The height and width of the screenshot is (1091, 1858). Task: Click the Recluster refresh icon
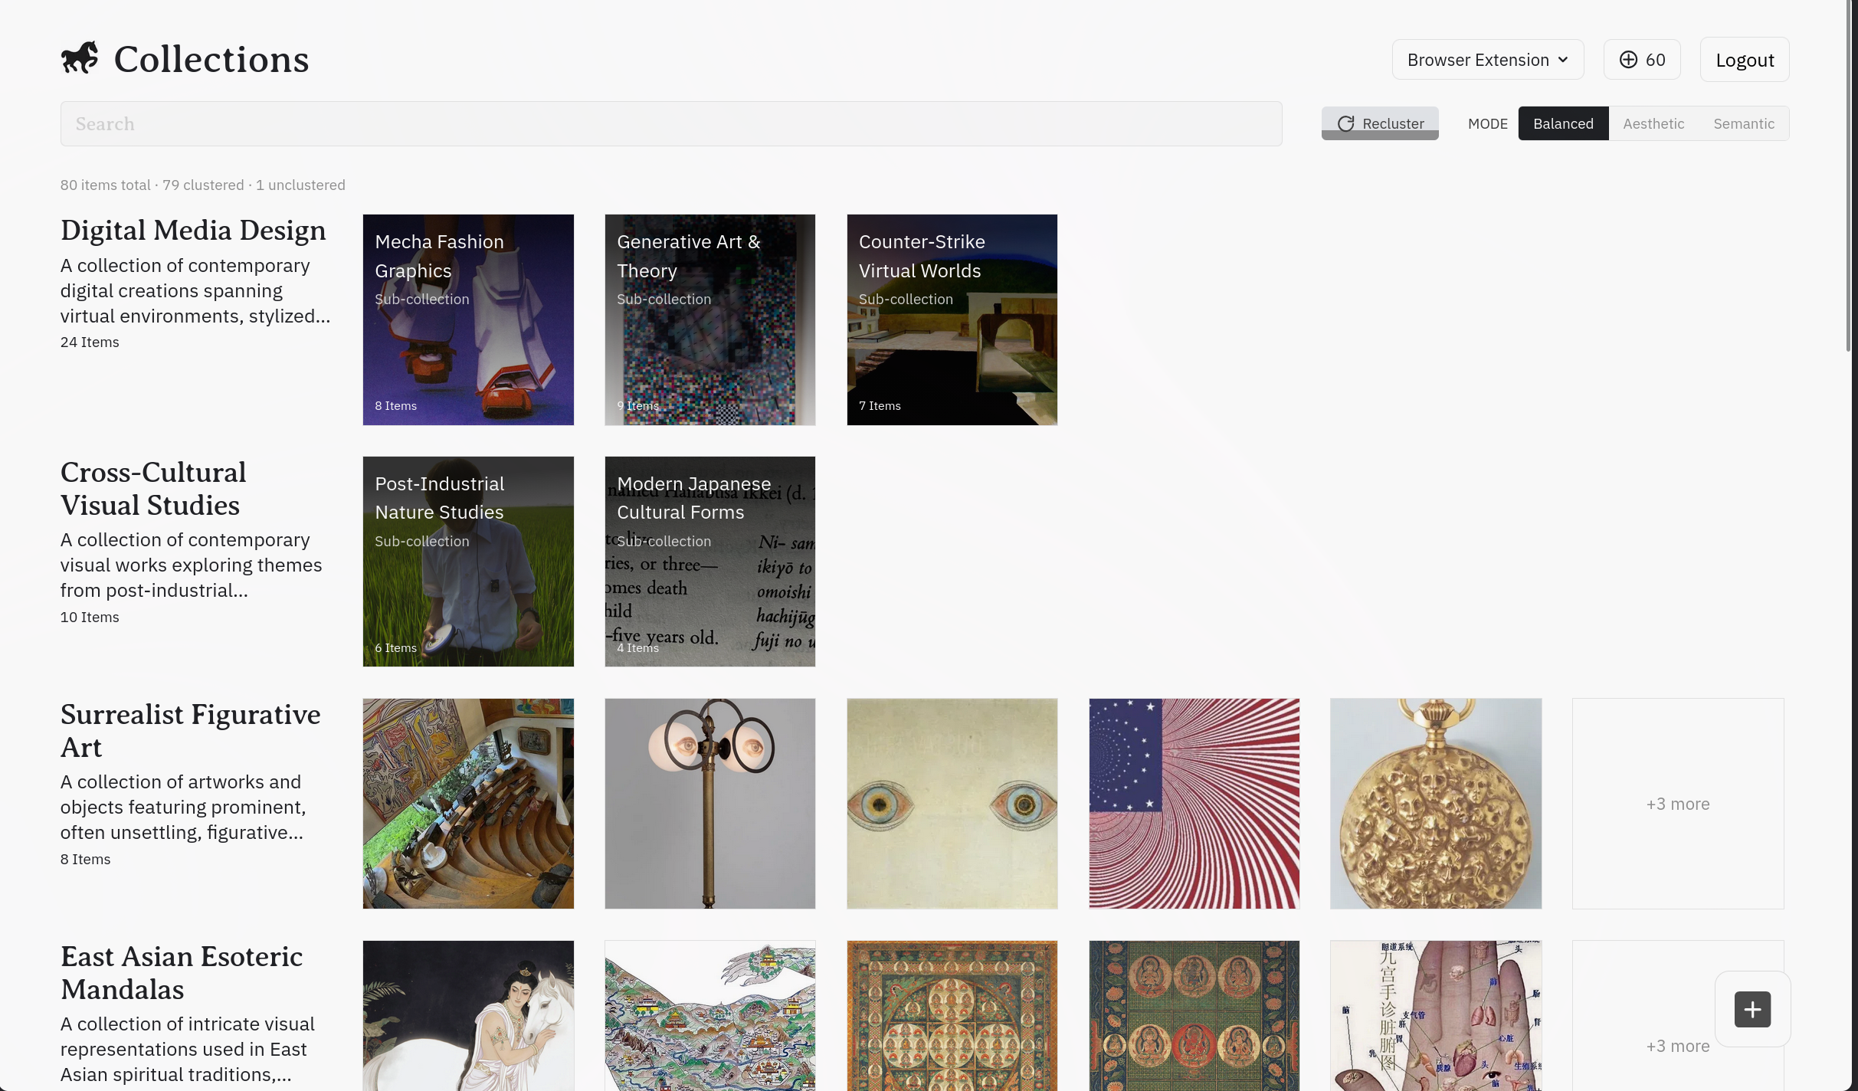1345,123
